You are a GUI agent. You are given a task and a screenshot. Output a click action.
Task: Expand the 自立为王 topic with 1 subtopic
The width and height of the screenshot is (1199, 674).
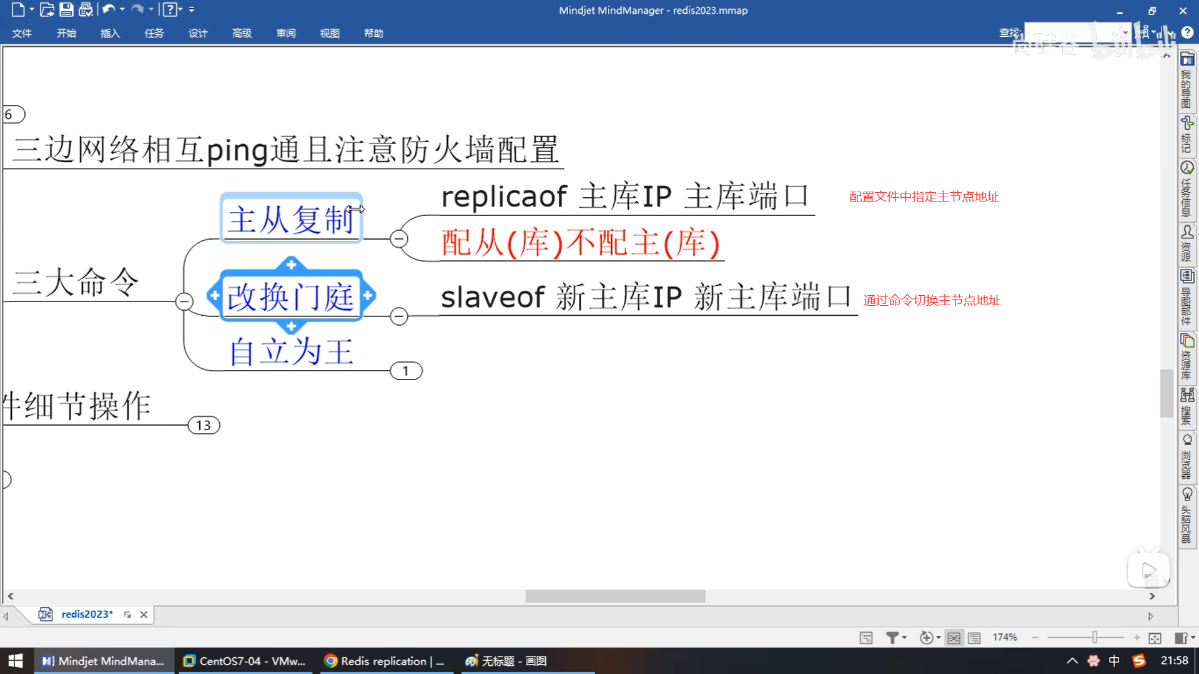(x=406, y=371)
